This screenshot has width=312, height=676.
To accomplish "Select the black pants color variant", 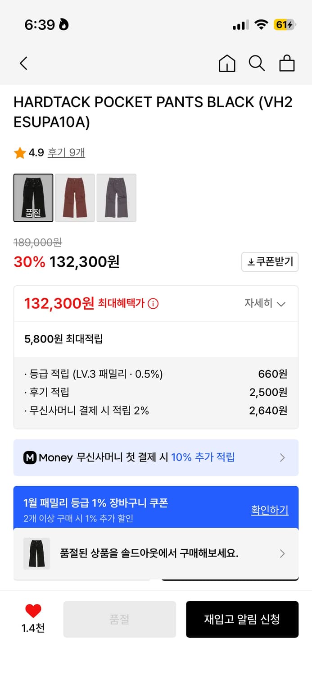I will (x=33, y=198).
